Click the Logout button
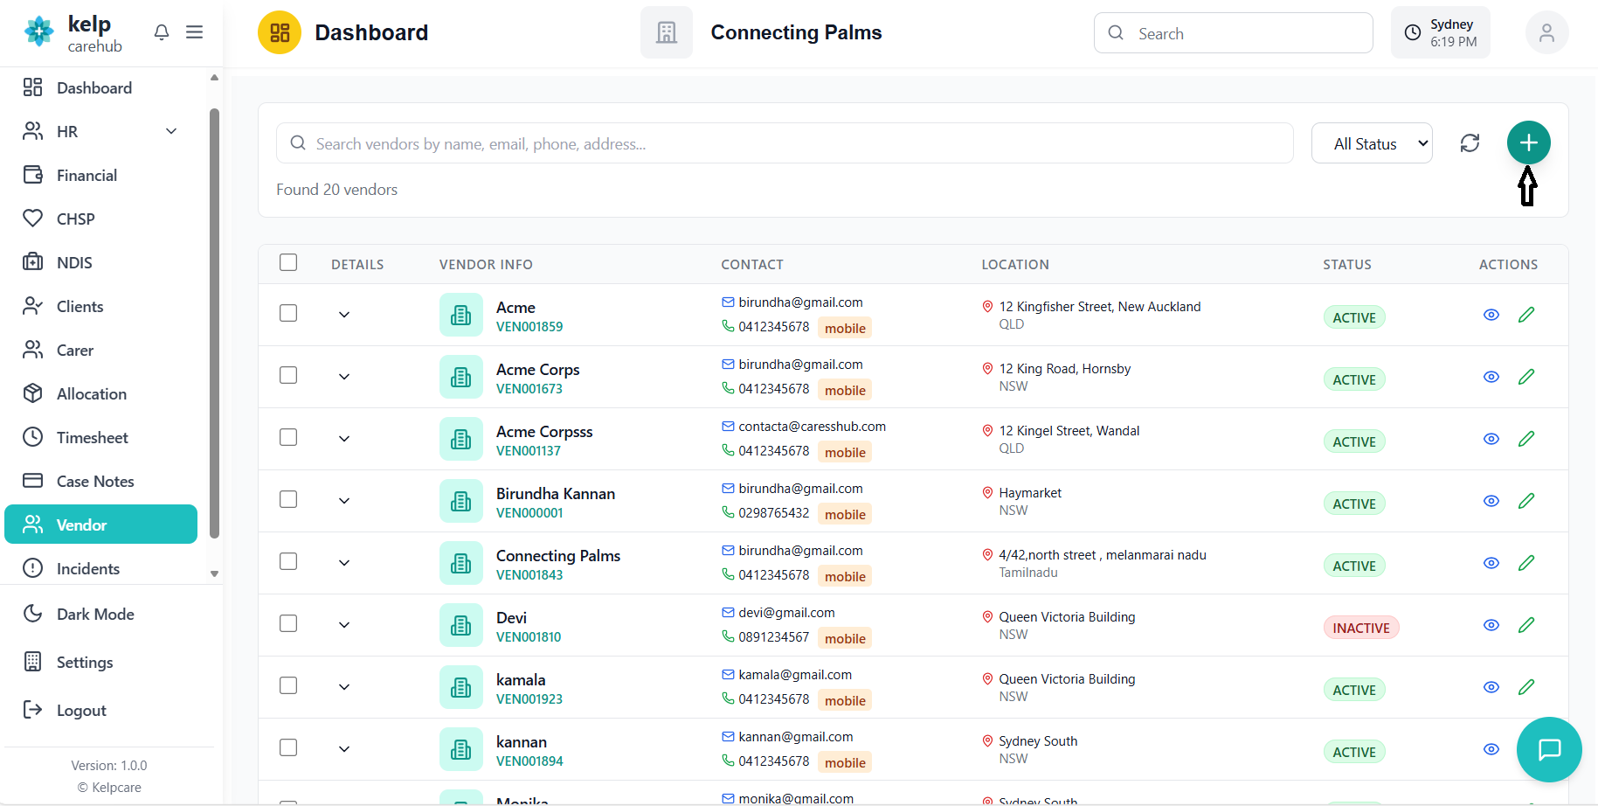 [x=81, y=710]
